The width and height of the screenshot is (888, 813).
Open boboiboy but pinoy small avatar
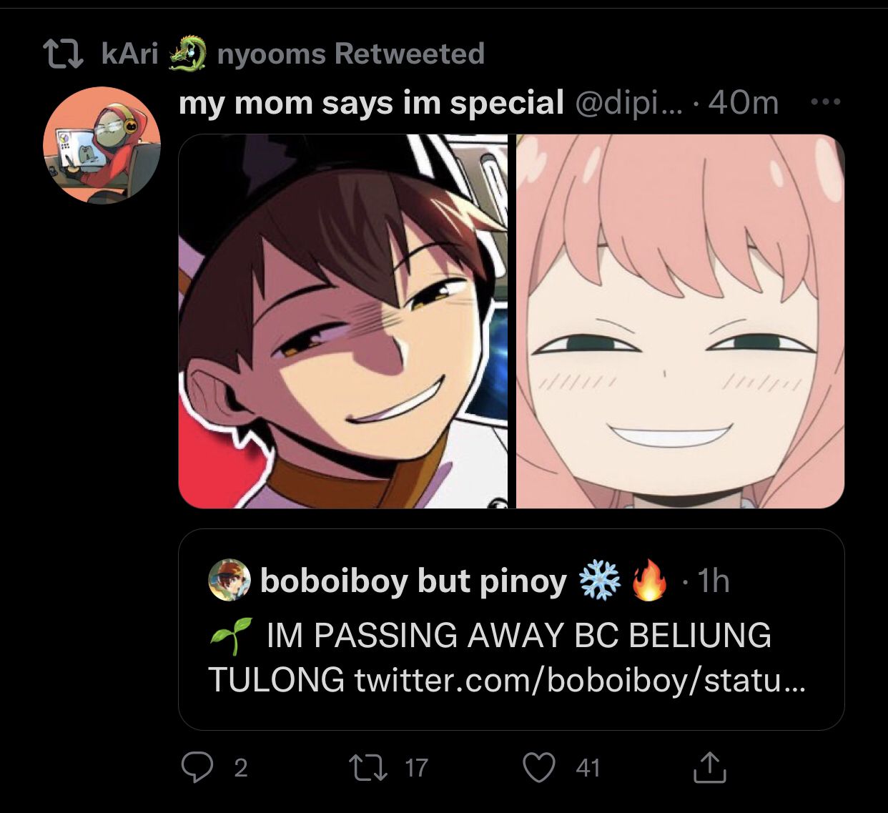[x=229, y=580]
